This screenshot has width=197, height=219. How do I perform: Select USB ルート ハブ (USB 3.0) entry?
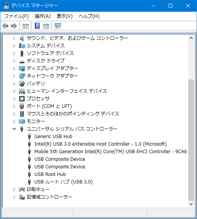pyautogui.click(x=64, y=182)
